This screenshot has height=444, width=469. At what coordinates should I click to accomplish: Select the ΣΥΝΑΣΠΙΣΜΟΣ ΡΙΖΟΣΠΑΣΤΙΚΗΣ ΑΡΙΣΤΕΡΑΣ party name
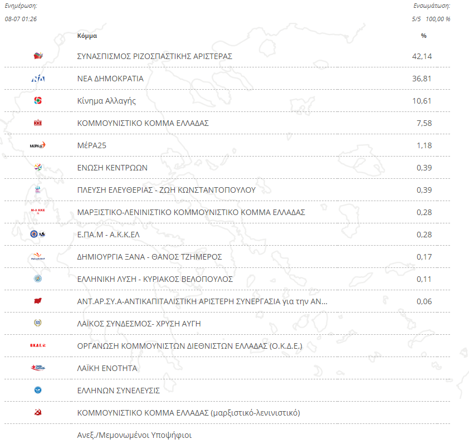click(154, 56)
